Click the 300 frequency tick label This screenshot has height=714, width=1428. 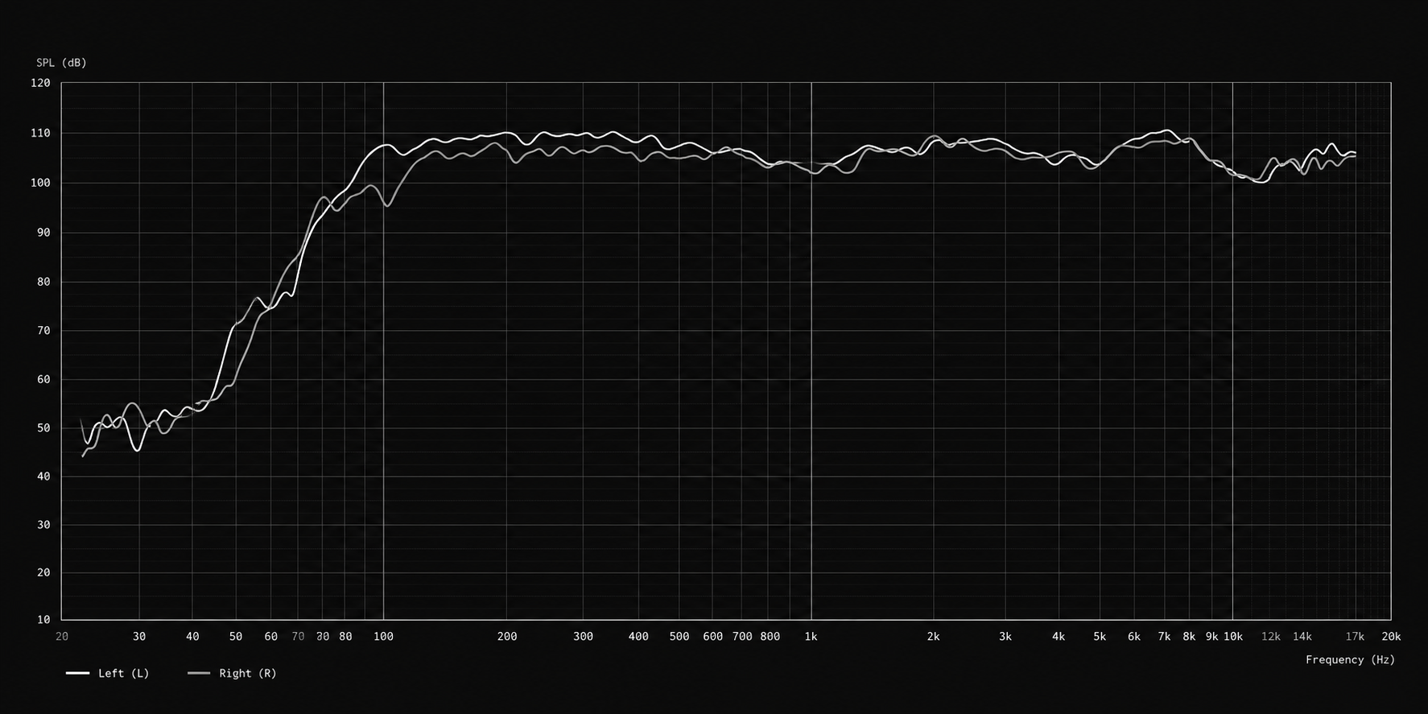coord(583,637)
